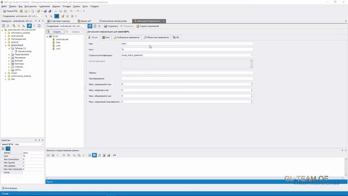Expand the information_schema database node
The height and width of the screenshot is (196, 348).
click(5, 33)
